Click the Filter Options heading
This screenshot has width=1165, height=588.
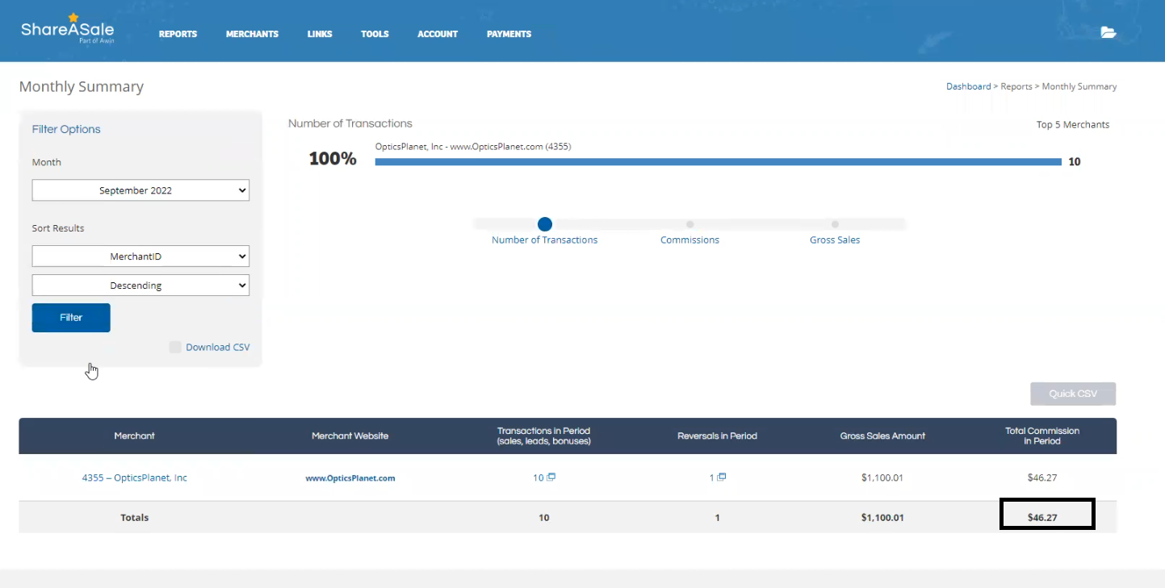click(x=66, y=129)
